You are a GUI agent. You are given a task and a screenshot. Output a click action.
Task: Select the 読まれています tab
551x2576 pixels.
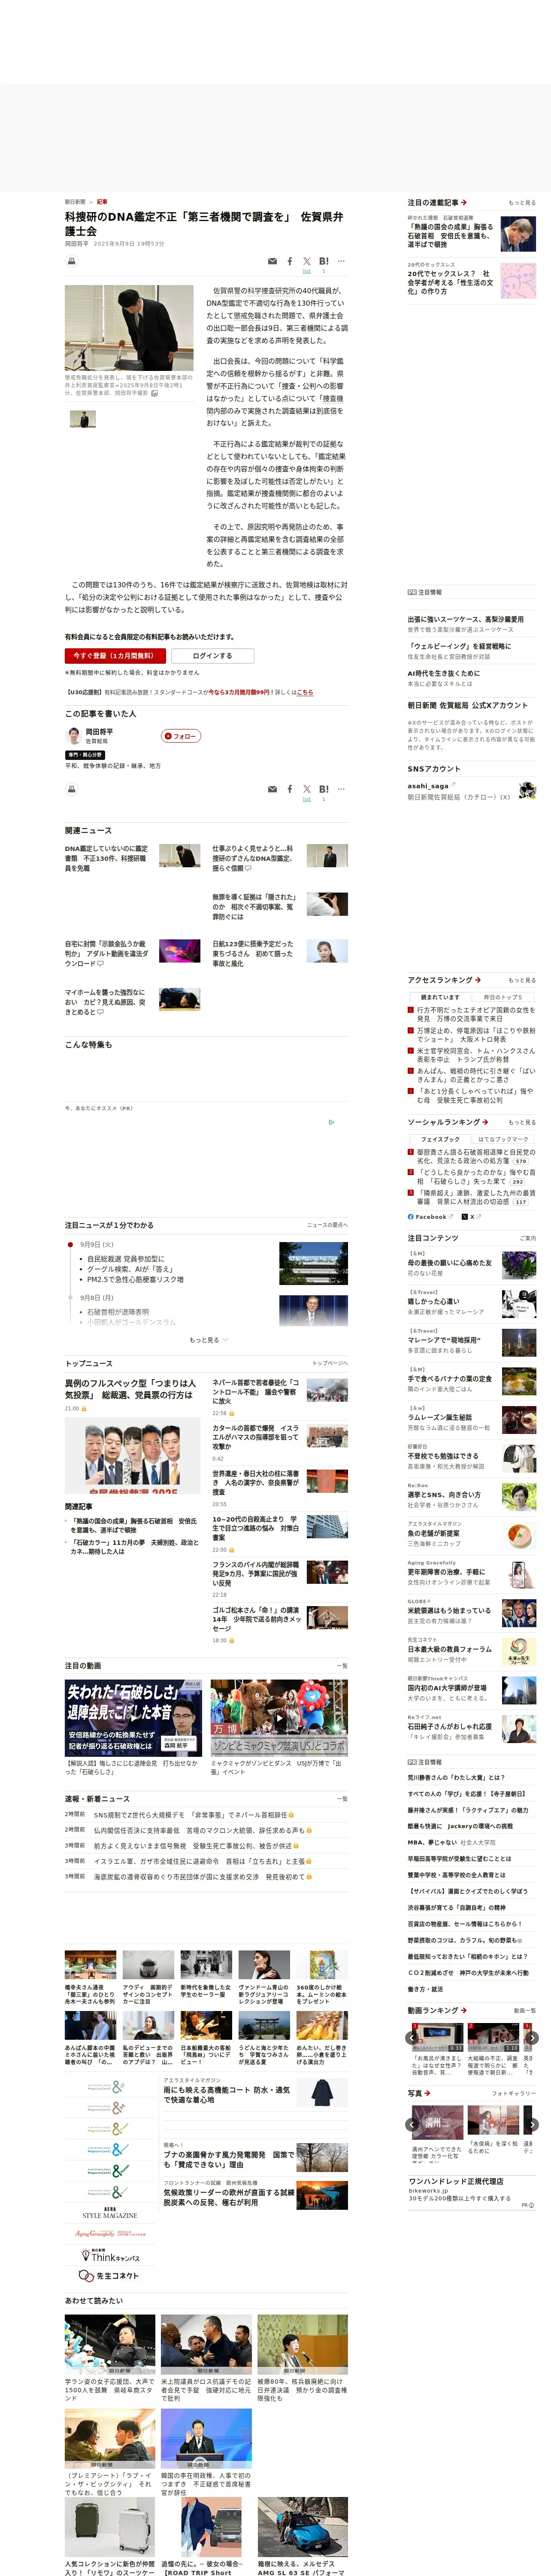tap(440, 997)
